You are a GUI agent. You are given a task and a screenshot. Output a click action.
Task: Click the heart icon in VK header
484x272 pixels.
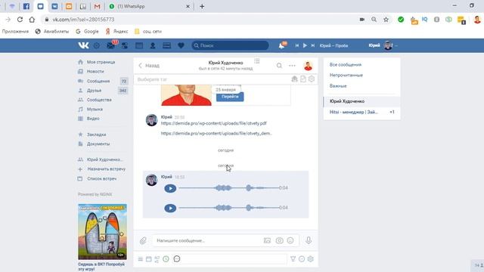click(181, 45)
